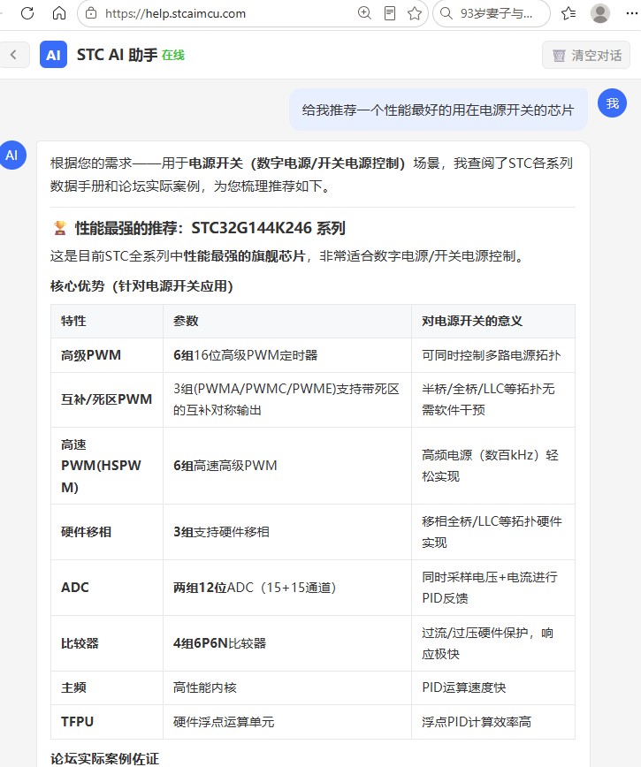The image size is (641, 767).
Task: Click cell 硬件浮点运算单元
Action: [x=287, y=722]
